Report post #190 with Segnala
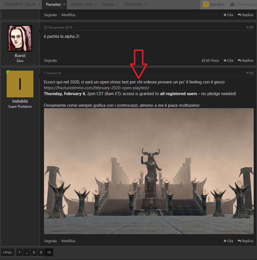 (x=50, y=241)
